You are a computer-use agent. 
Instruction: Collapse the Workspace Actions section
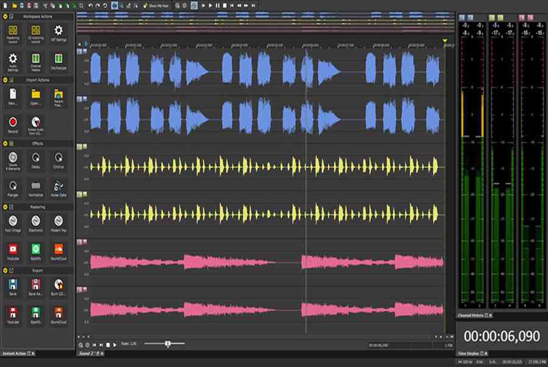pos(5,16)
